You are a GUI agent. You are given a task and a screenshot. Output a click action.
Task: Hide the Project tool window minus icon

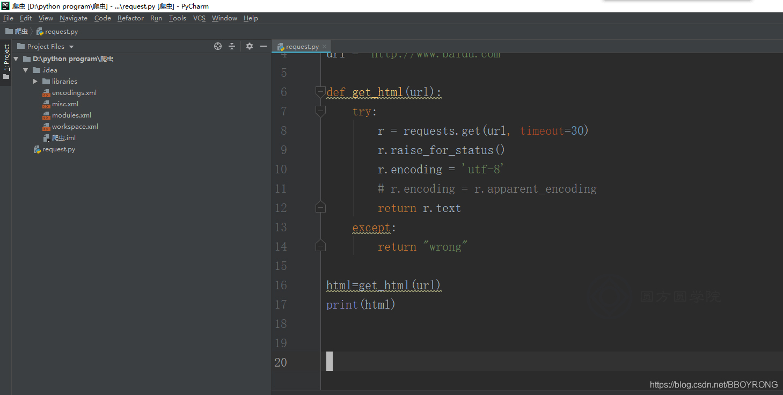tap(264, 46)
